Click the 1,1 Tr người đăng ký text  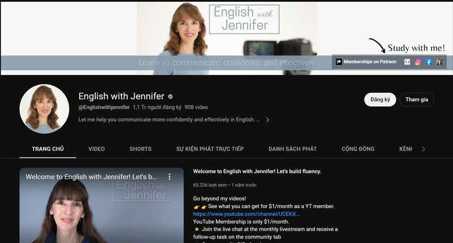[157, 107]
